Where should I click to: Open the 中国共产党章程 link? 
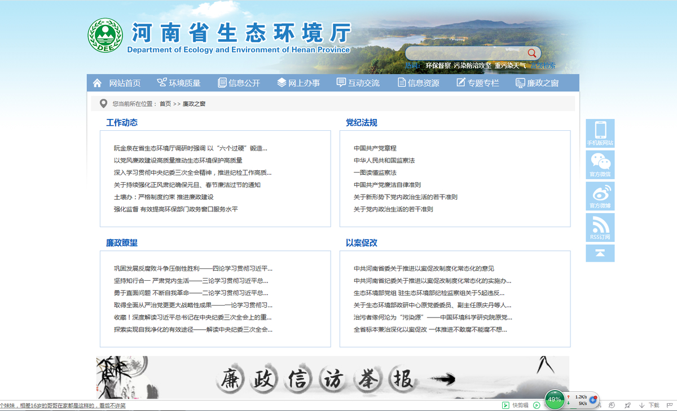(x=375, y=148)
